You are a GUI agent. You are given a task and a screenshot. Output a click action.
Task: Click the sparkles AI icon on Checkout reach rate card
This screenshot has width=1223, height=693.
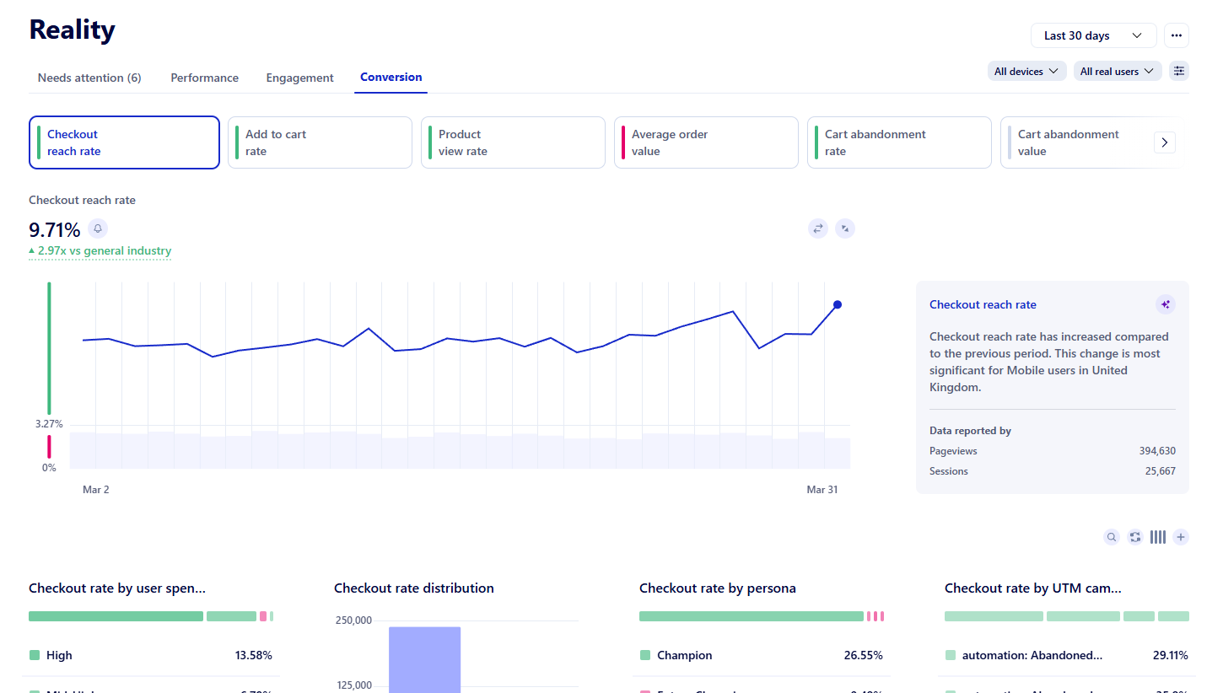click(x=1166, y=304)
